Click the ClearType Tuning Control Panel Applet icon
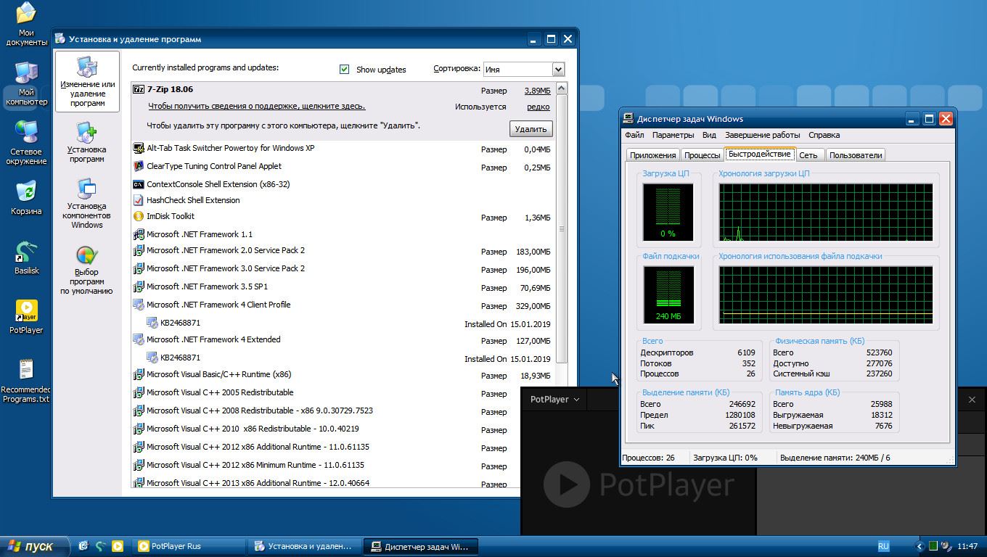The width and height of the screenshot is (987, 557). (x=139, y=167)
